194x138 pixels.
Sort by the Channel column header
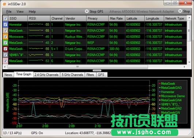pyautogui.click(x=57, y=18)
